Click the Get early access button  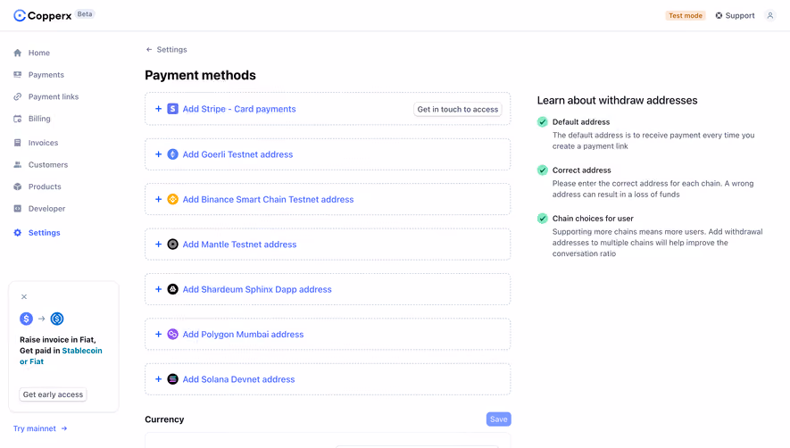click(53, 394)
